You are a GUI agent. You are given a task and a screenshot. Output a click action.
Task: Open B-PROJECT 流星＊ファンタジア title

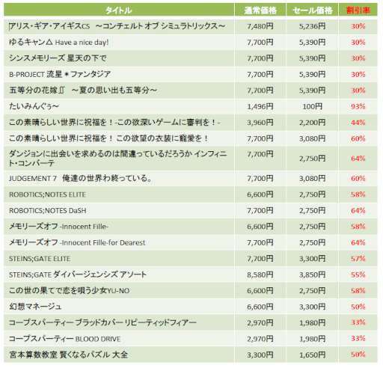(x=60, y=74)
